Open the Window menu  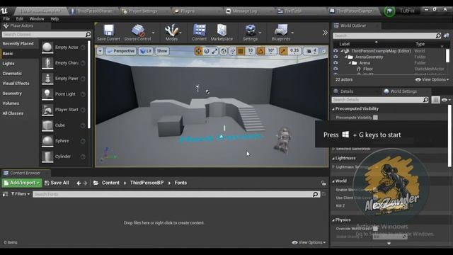pyautogui.click(x=37, y=19)
